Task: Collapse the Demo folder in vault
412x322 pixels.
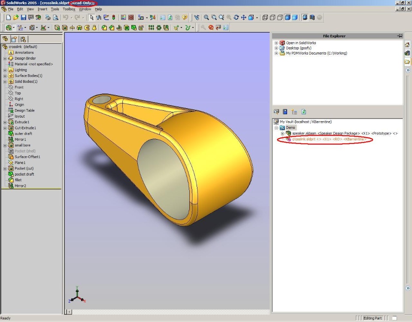Action: coord(276,128)
